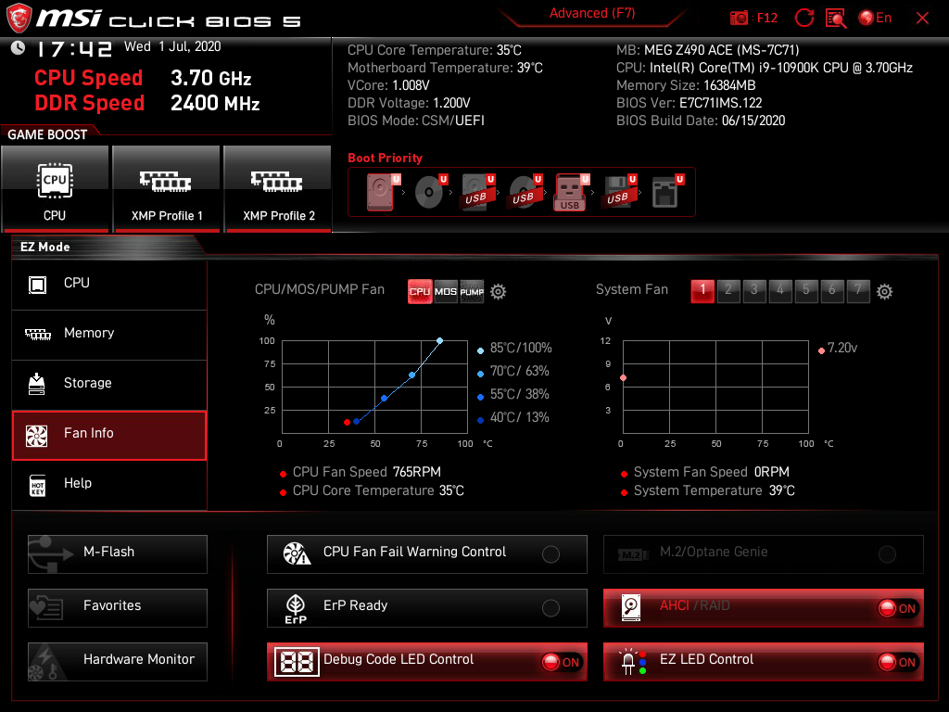Launch M-Flash utility
Screen dimensions: 949x712
[x=118, y=554]
